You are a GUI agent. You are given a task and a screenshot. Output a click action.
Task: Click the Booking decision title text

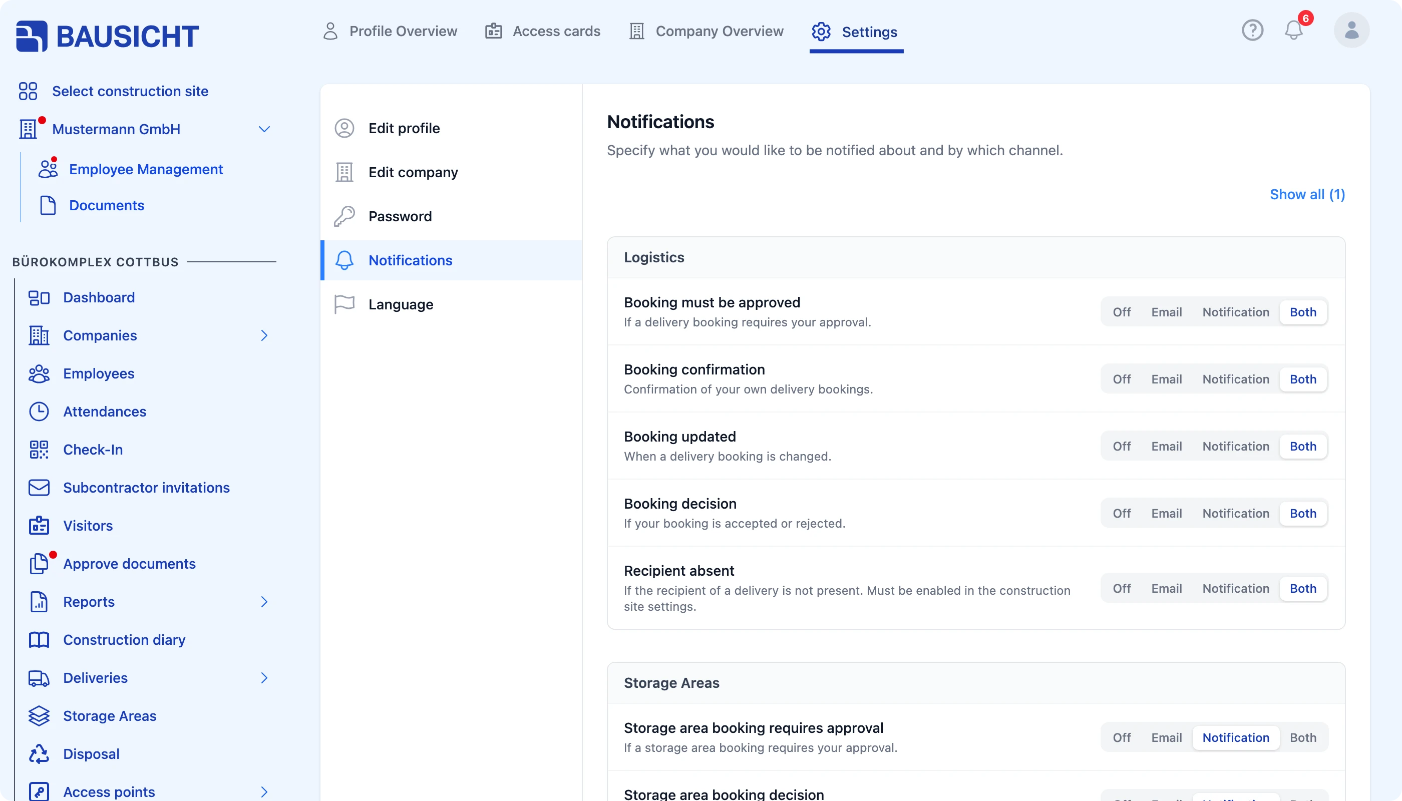pyautogui.click(x=680, y=503)
